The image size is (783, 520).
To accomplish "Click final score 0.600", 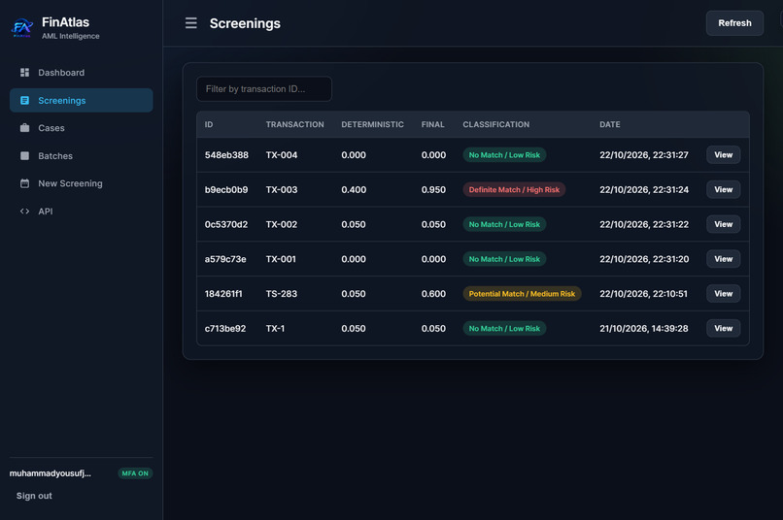I will point(433,294).
